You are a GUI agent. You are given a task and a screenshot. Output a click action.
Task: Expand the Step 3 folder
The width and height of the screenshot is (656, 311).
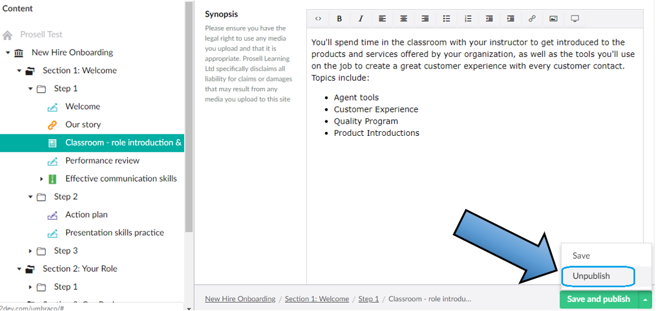coord(30,251)
